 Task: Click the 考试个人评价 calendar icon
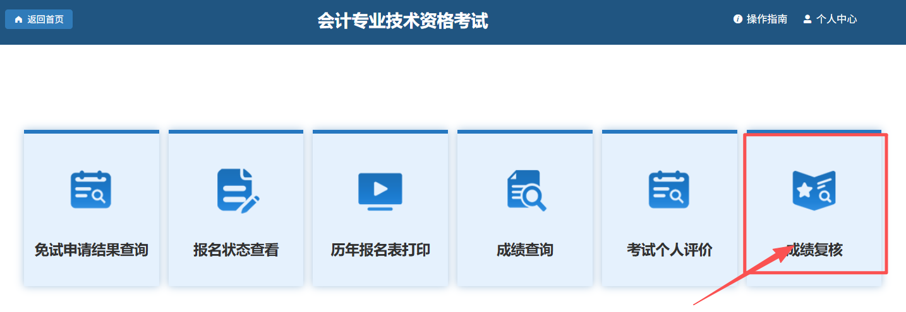pos(669,189)
